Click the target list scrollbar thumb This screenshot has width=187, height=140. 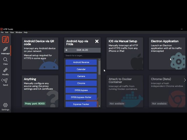tap(99, 68)
